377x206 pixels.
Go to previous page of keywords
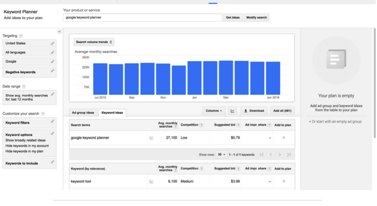[271, 155]
